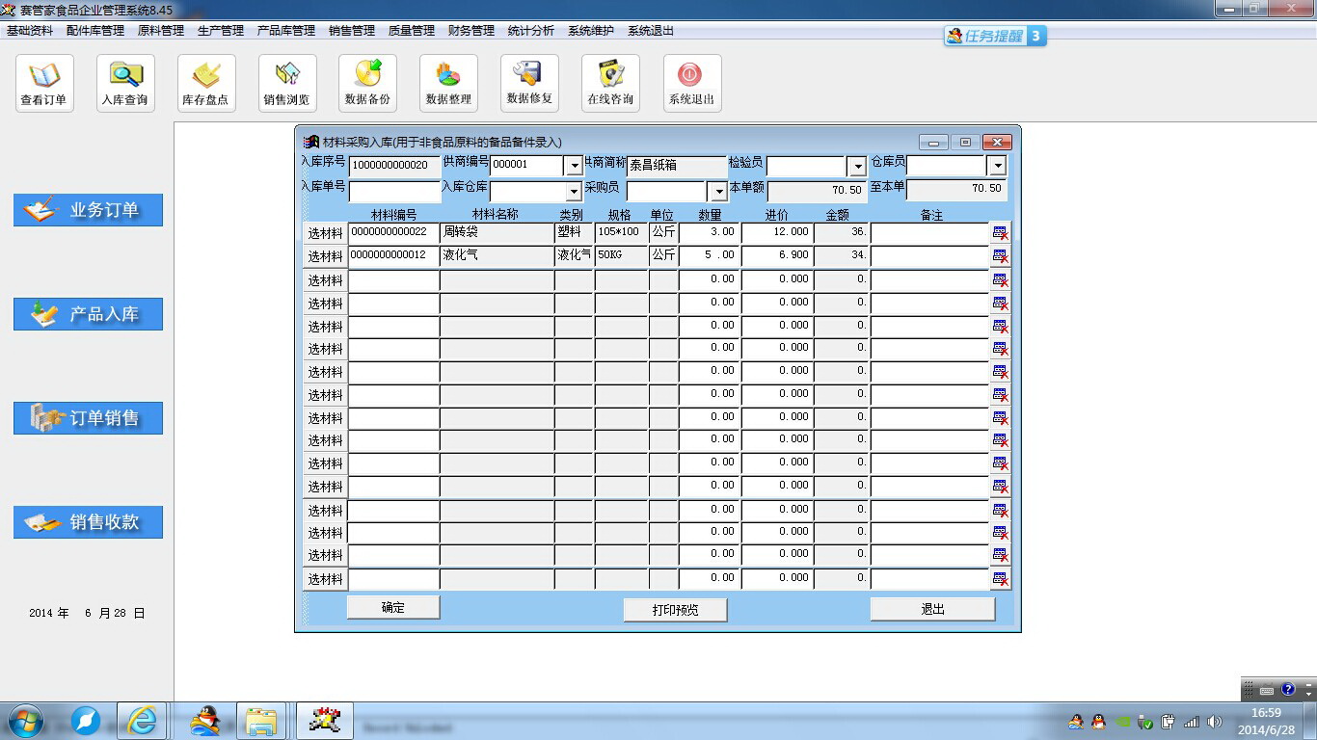This screenshot has height=740, width=1317.
Task: Open 在线咨询 online consultation icon
Action: point(610,83)
